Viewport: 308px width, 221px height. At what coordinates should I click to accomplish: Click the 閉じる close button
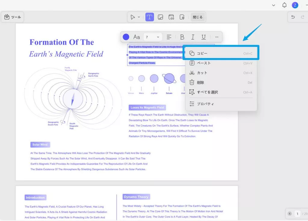pyautogui.click(x=197, y=17)
